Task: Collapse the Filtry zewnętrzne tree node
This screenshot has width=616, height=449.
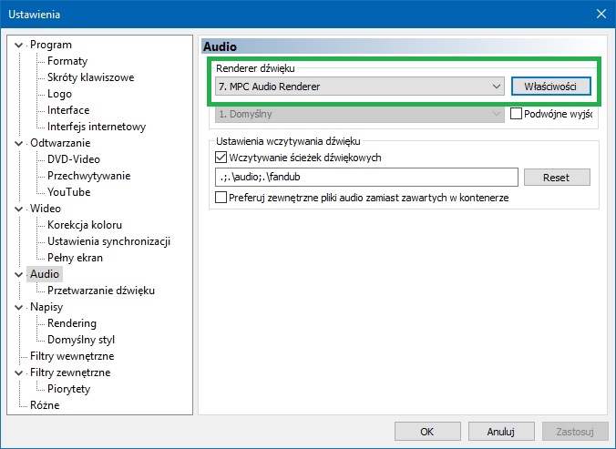Action: click(18, 372)
